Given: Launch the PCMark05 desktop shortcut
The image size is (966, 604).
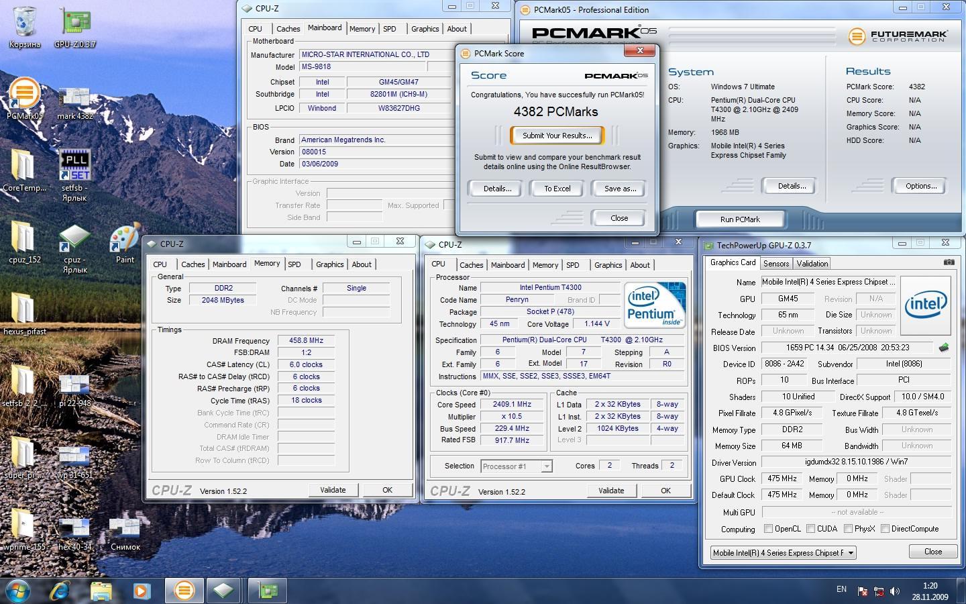Looking at the screenshot, I should [24, 98].
